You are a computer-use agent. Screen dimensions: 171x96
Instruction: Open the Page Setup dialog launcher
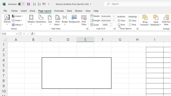click(87, 29)
